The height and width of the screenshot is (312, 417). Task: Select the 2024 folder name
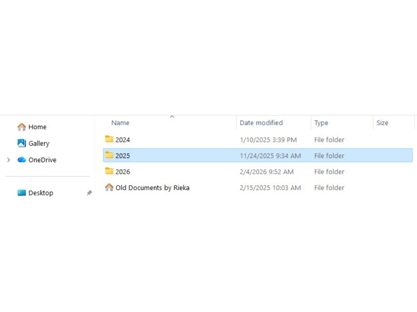(123, 140)
